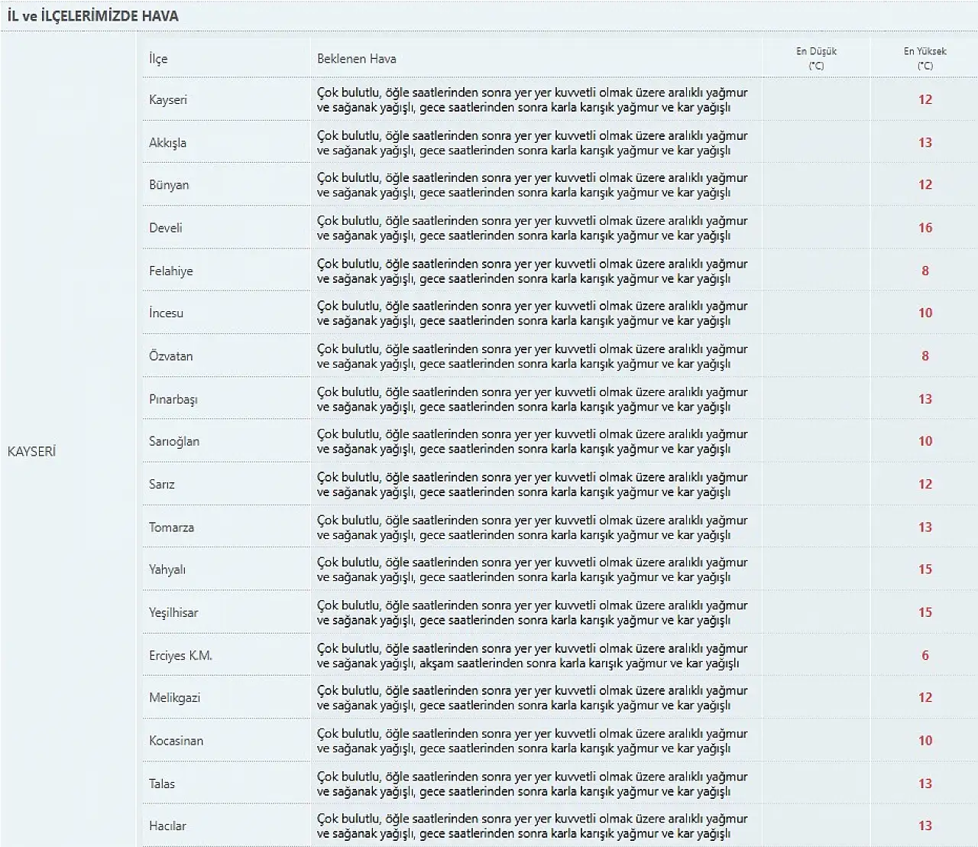The image size is (978, 847).
Task: Click İncesu's high temperature value 10
Action: click(925, 313)
